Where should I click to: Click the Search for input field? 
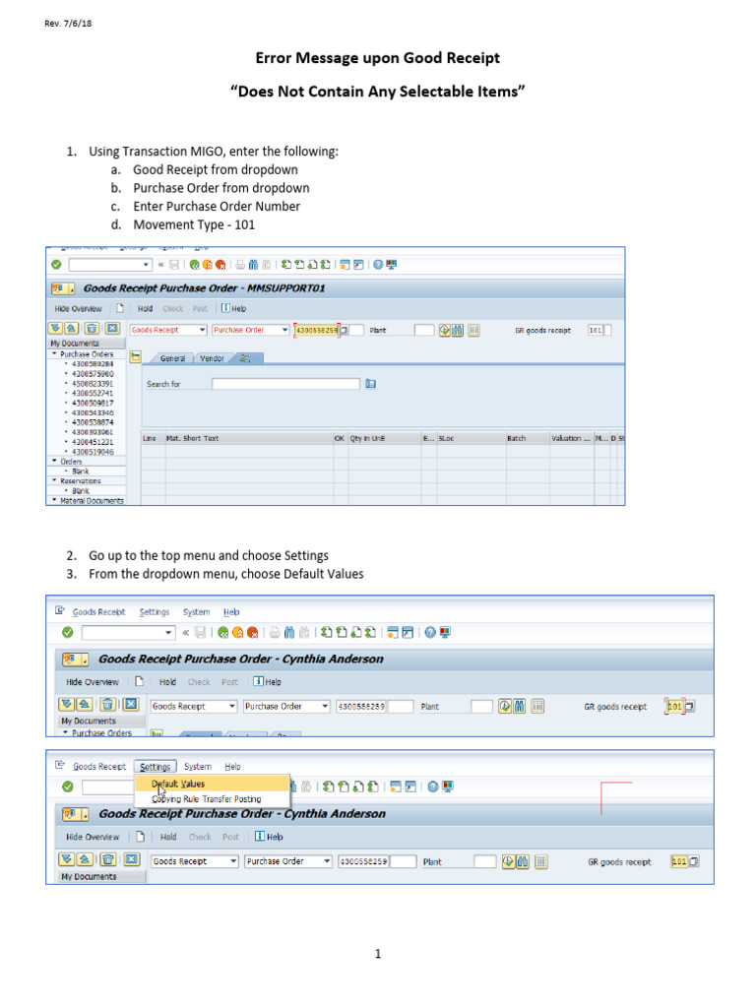(286, 384)
